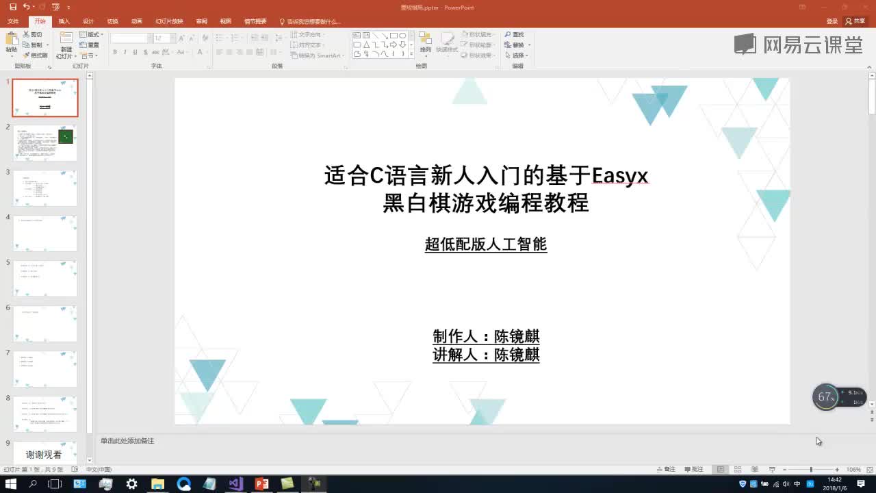Click the zoom slider handle
The width and height of the screenshot is (876, 493).
[x=811, y=470]
